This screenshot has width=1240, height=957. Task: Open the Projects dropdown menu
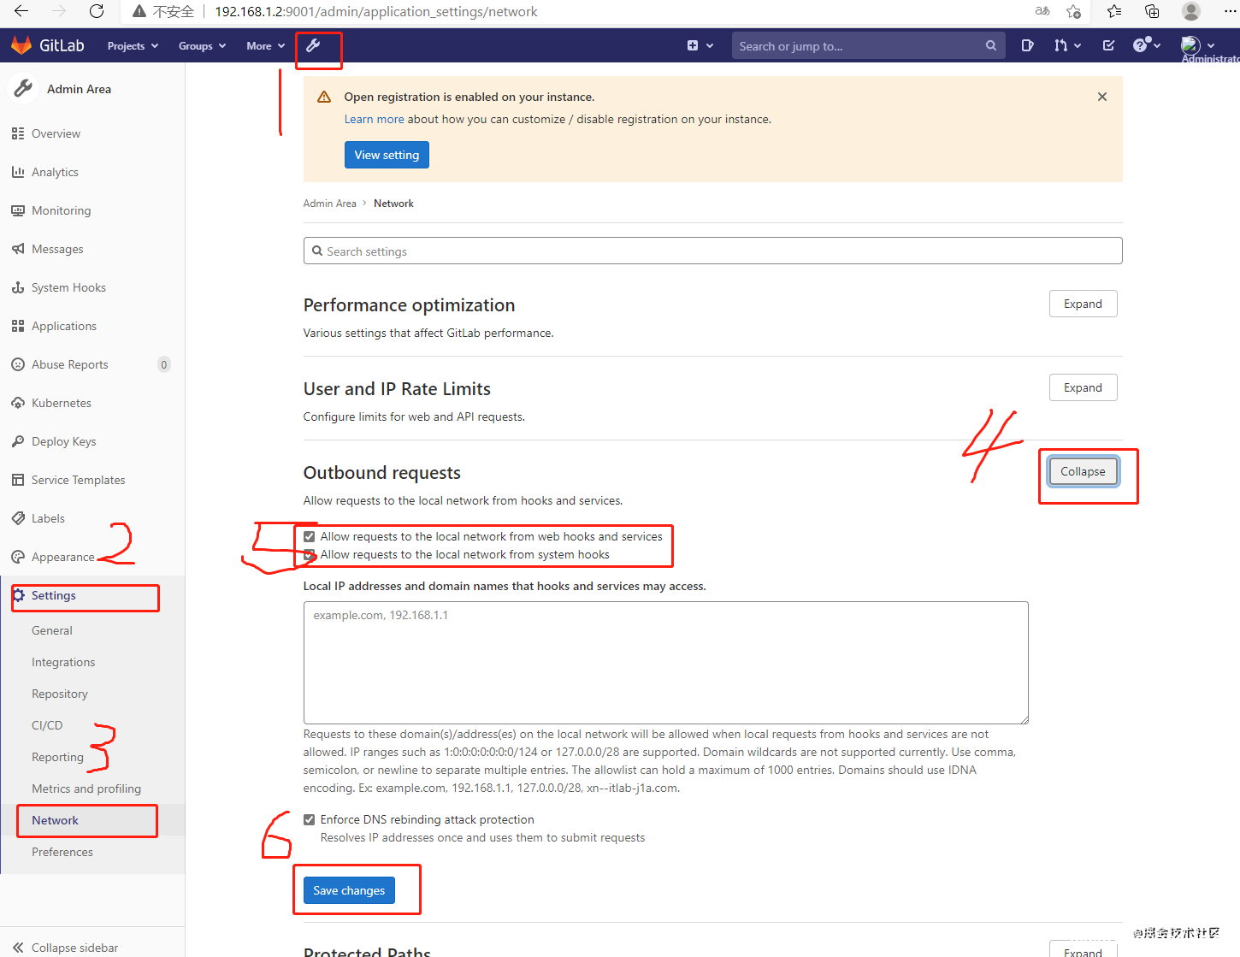(x=132, y=45)
